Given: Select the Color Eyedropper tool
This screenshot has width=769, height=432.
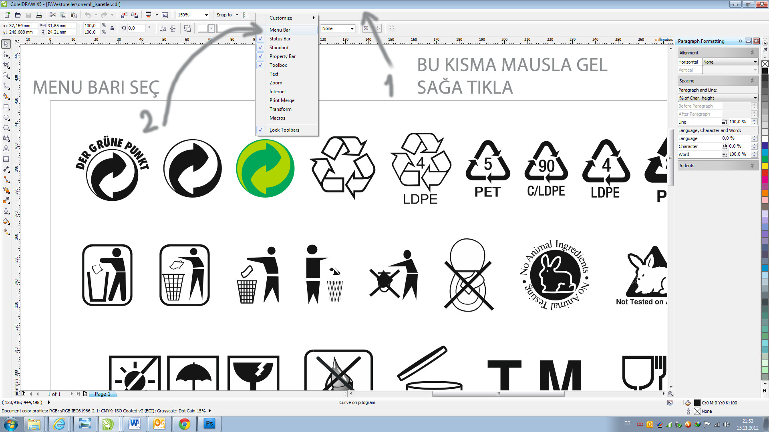Looking at the screenshot, I should click(x=6, y=200).
